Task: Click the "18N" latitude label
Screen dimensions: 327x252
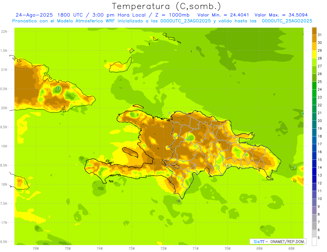Action: 4,184
